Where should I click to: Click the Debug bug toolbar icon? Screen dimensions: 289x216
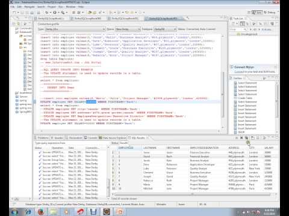tap(47, 13)
